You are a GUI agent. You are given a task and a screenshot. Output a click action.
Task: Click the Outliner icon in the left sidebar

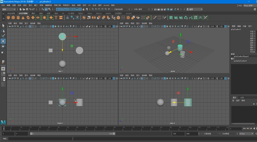pos(3,84)
